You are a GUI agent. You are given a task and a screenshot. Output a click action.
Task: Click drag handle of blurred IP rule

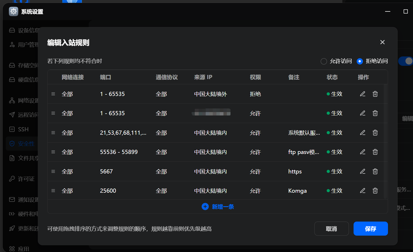point(53,113)
